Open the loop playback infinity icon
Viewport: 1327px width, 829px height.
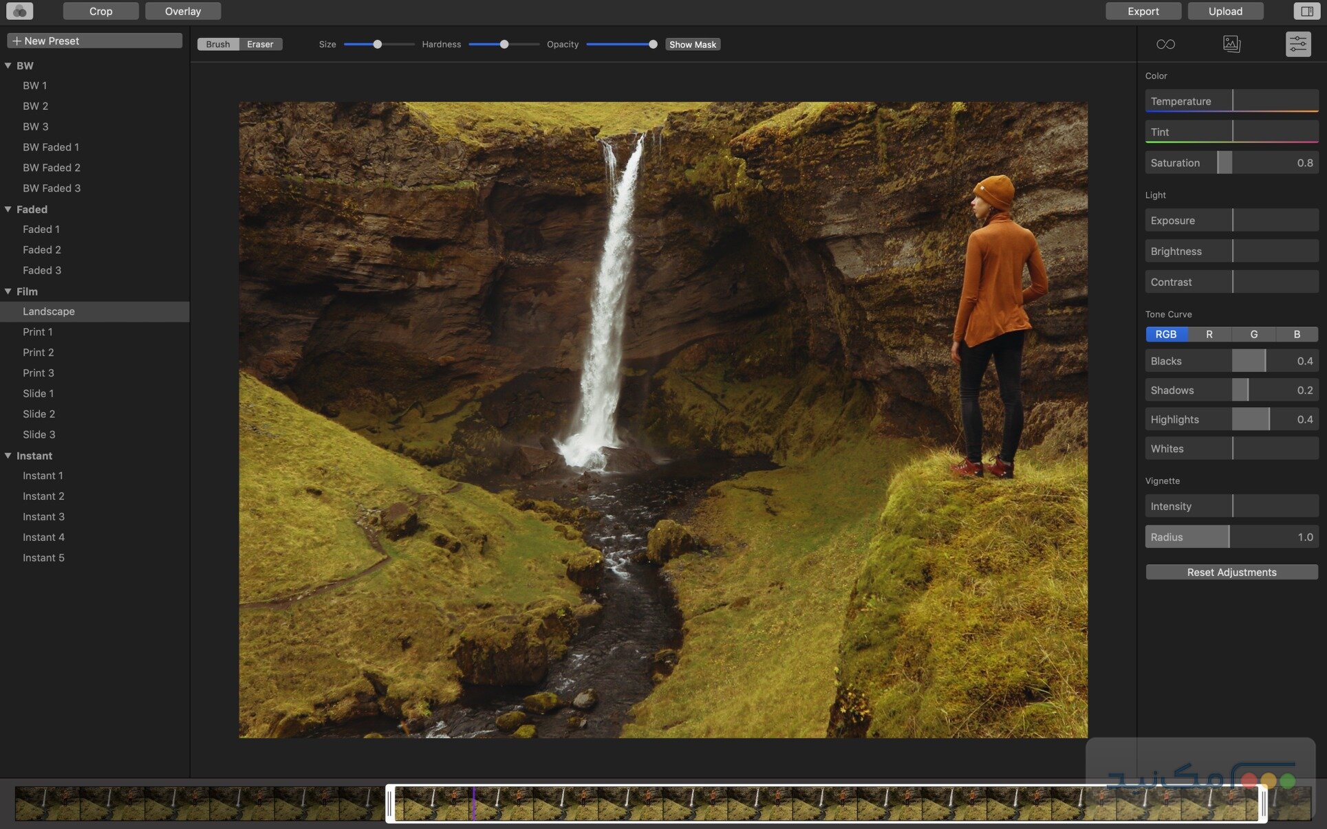[1166, 43]
